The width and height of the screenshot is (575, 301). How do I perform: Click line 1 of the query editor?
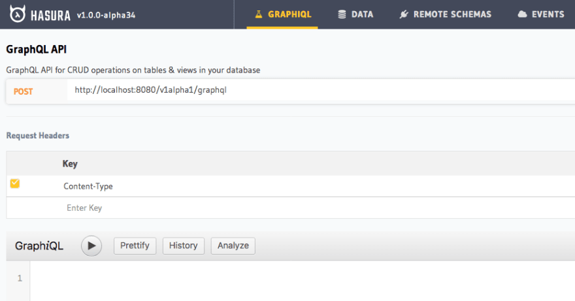(x=303, y=278)
